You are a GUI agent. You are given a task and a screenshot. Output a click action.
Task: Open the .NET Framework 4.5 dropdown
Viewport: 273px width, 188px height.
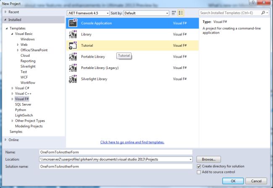coord(88,13)
